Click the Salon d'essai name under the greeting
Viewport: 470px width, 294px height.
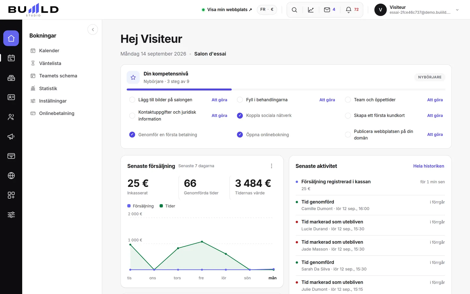pos(210,54)
